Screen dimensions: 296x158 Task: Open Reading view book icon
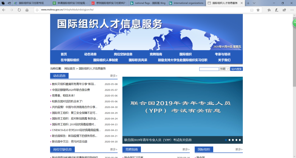[x=252, y=10]
